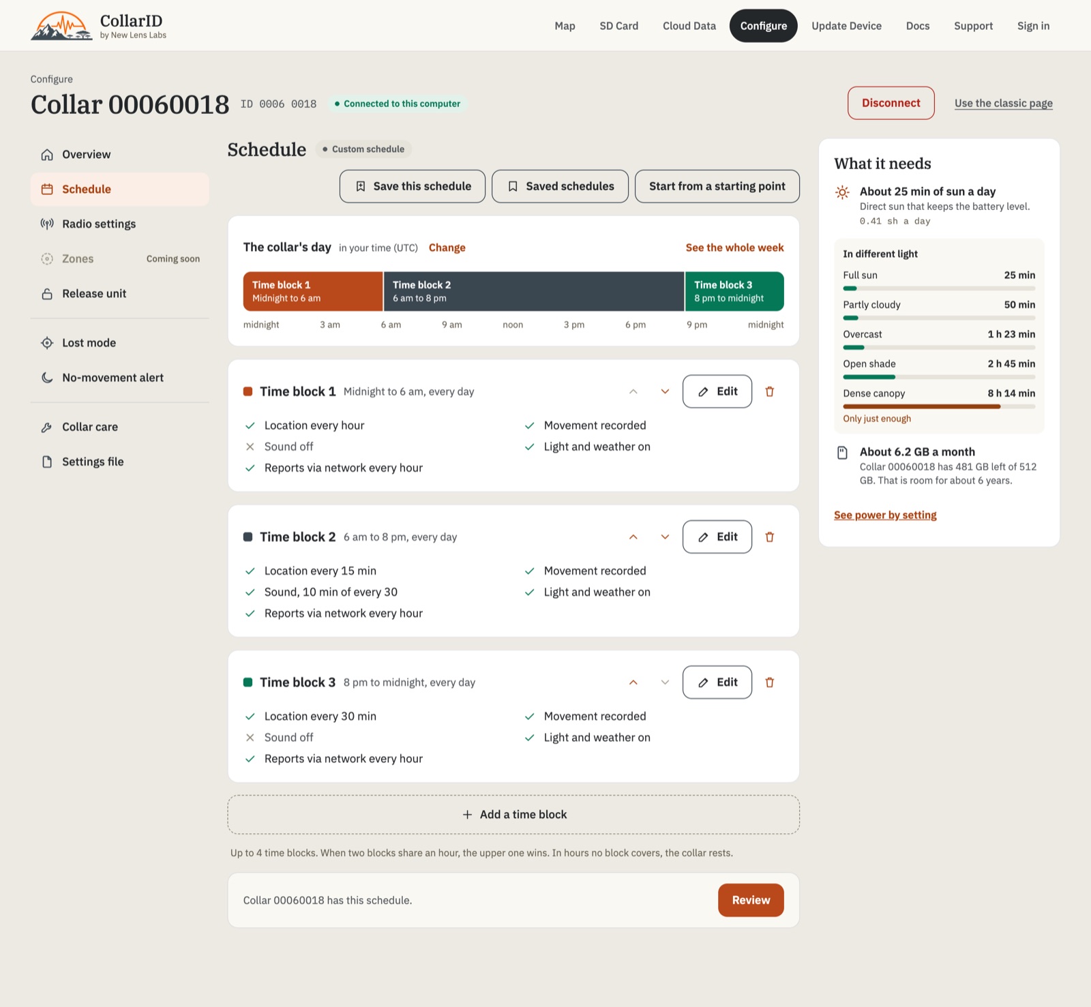Click "About 25 min of sun a day"
The image size is (1091, 1007).
coord(927,192)
